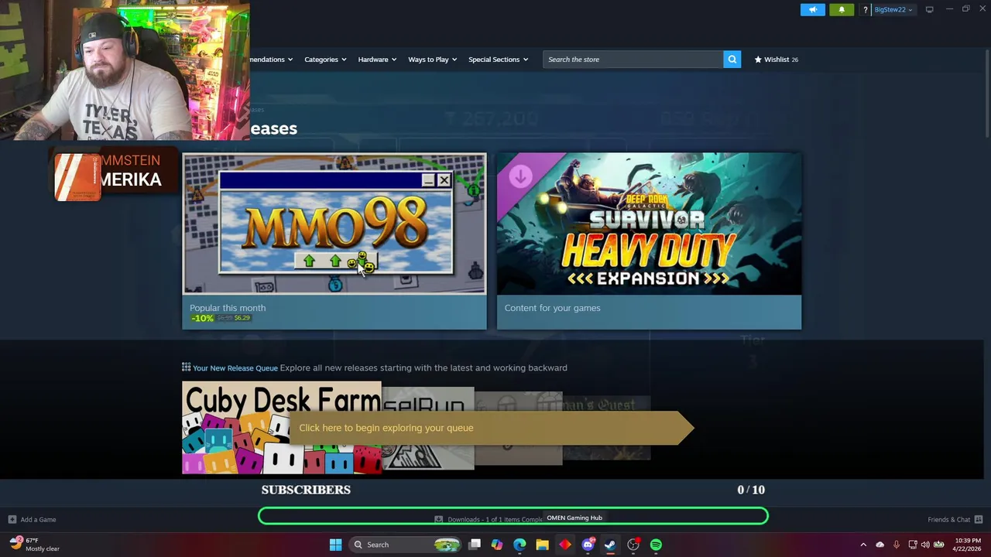Open Friends & Chat
This screenshot has height=557, width=991.
[x=948, y=520]
